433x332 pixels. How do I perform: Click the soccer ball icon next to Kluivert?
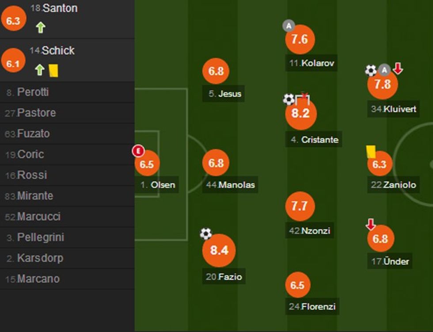pos(371,70)
